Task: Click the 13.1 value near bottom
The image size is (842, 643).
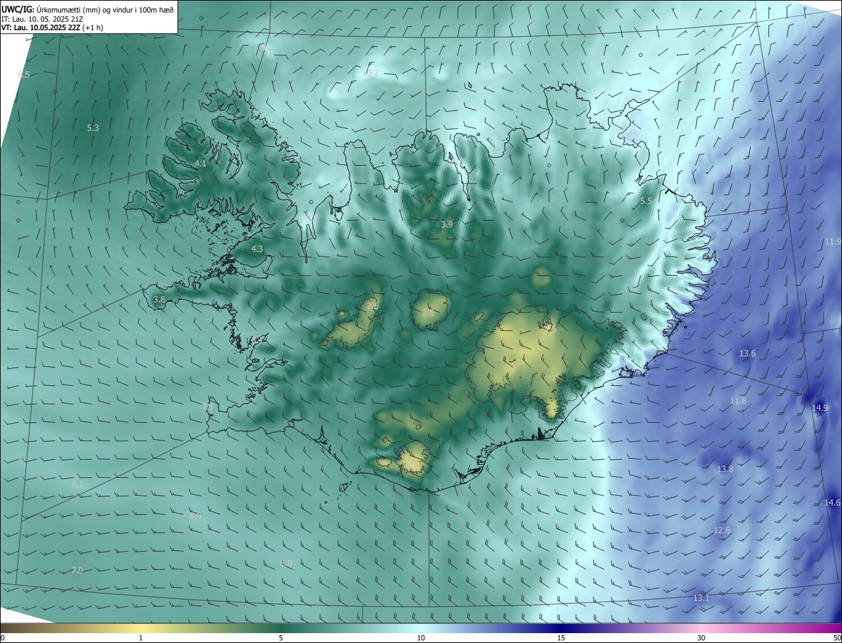Action: (x=701, y=598)
